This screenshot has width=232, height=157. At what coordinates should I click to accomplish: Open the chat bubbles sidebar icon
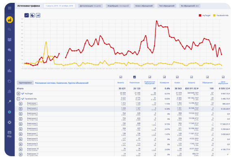(9, 50)
